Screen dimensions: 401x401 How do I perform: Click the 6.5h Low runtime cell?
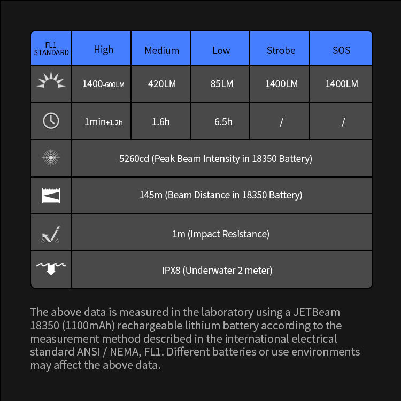coord(223,121)
